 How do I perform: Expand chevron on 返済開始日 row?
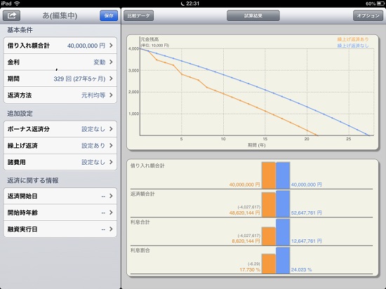111,196
